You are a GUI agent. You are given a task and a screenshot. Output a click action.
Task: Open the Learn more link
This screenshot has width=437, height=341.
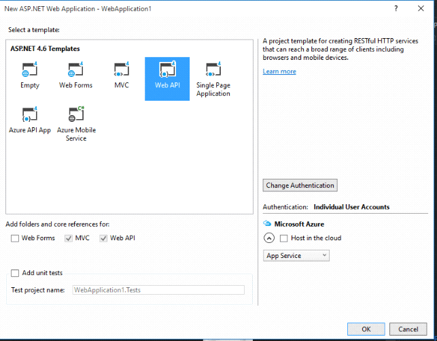279,71
